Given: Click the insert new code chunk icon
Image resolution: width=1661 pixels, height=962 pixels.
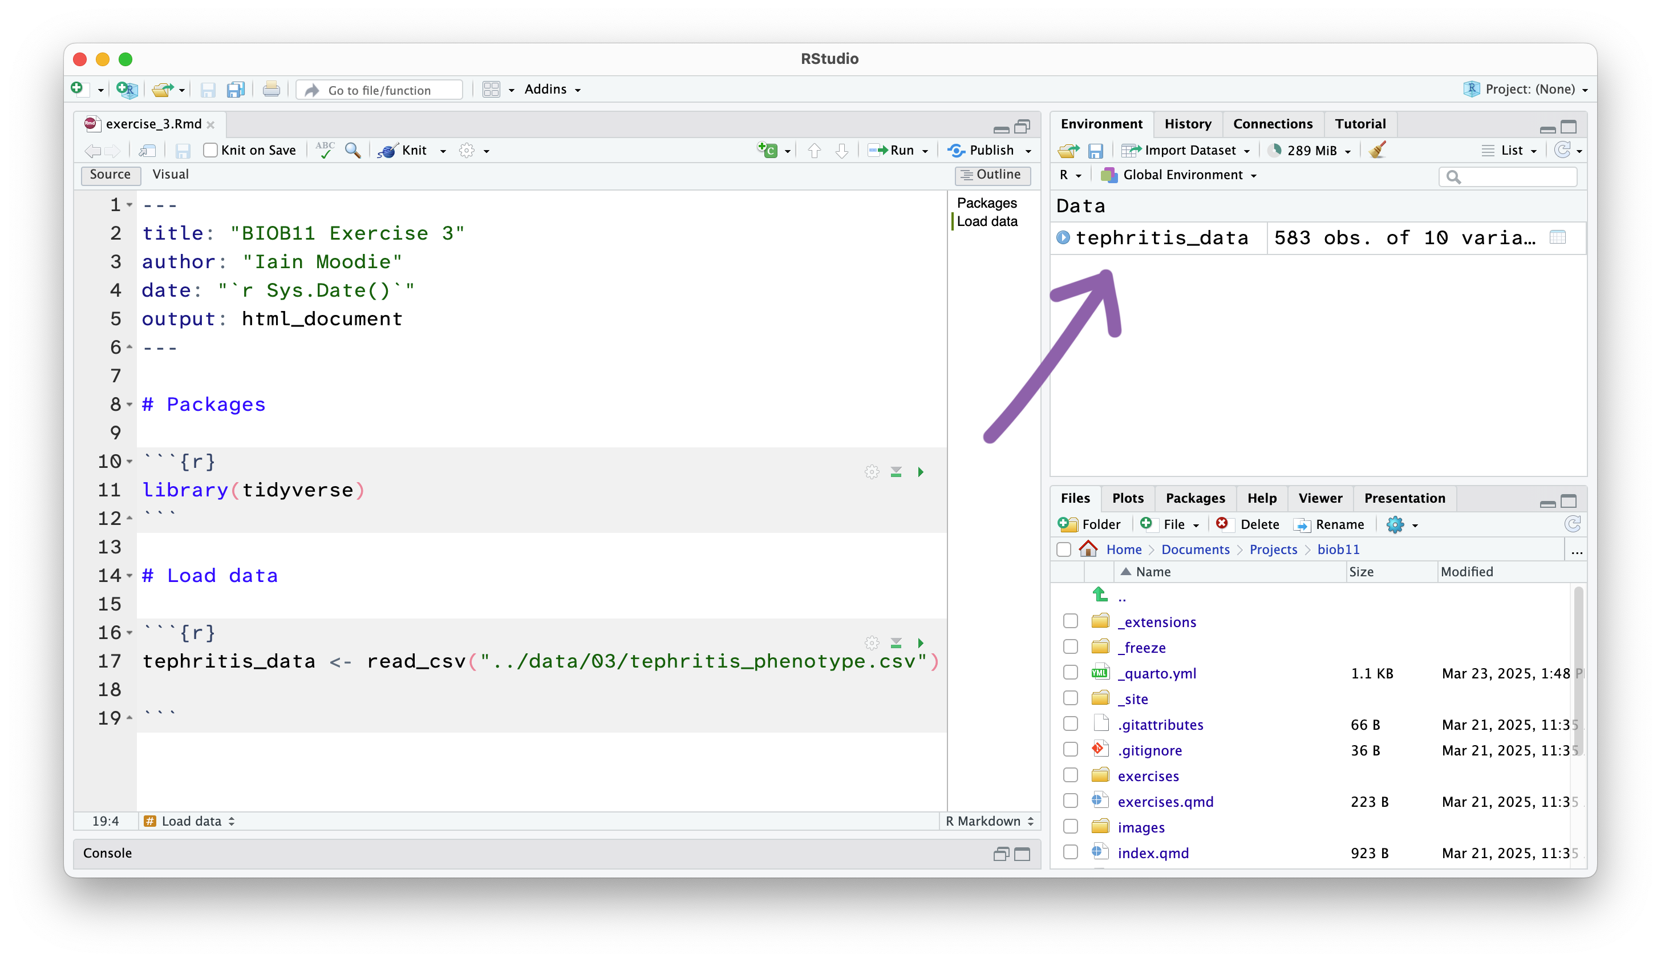Looking at the screenshot, I should click(767, 150).
